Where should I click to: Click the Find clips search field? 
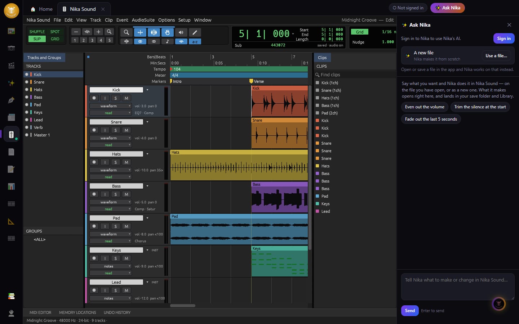click(x=355, y=75)
